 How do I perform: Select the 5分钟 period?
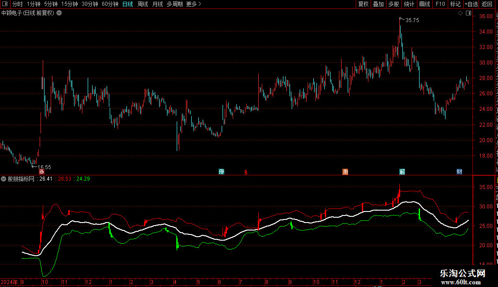51,4
